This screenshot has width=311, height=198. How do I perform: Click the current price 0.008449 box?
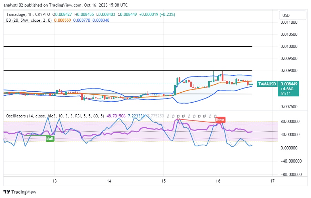coord(289,84)
